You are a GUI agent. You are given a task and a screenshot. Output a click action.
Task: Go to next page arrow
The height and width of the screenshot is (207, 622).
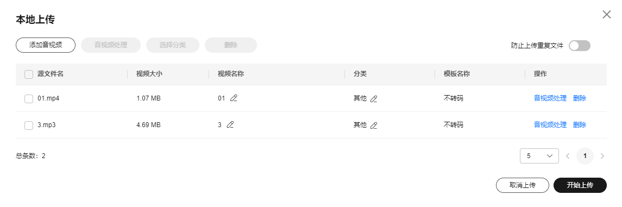[x=602, y=156]
